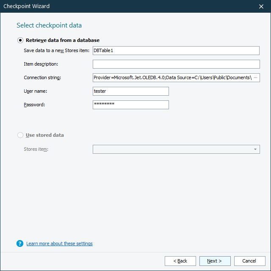Image resolution: width=271 pixels, height=271 pixels.
Task: Click the blue help question mark icon
Action: (x=20, y=243)
